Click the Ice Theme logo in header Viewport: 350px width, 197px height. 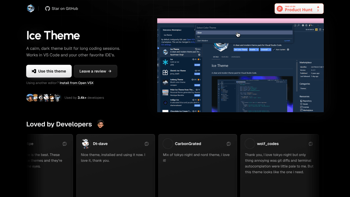click(31, 8)
